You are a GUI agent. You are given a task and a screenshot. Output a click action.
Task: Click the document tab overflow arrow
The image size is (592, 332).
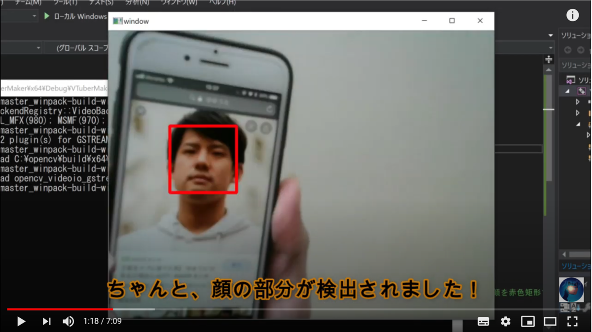pyautogui.click(x=551, y=35)
